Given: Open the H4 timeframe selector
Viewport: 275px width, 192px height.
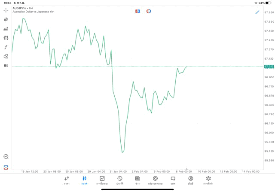Looking at the screenshot, I should click(x=6, y=66).
